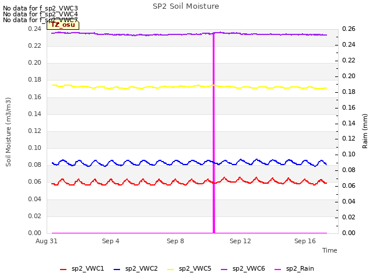Click the magenta rain spike line

(x=214, y=134)
